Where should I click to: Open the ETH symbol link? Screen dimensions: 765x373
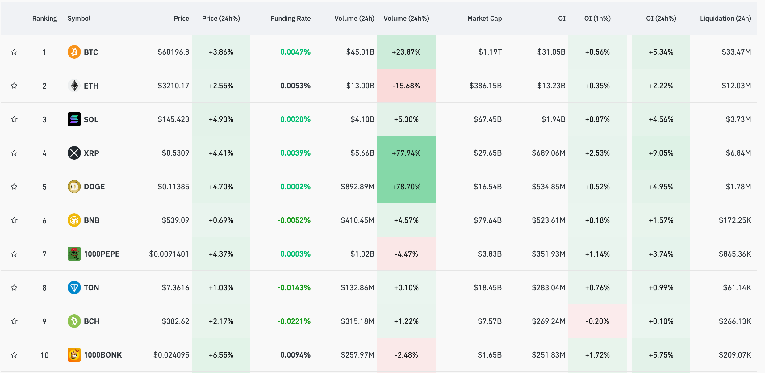pyautogui.click(x=91, y=86)
